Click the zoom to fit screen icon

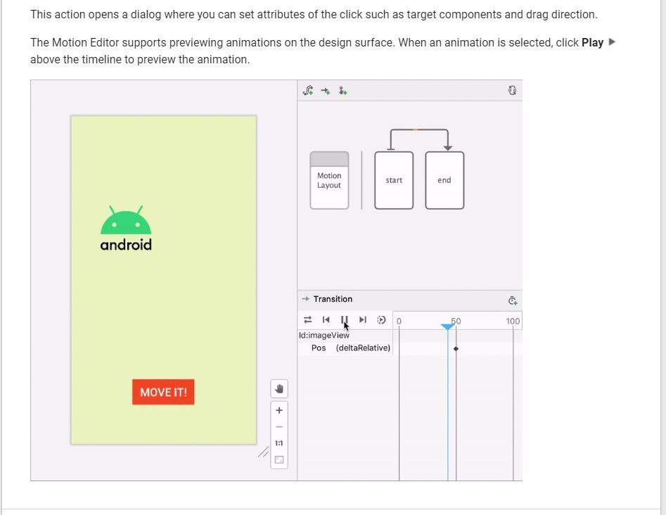click(279, 459)
